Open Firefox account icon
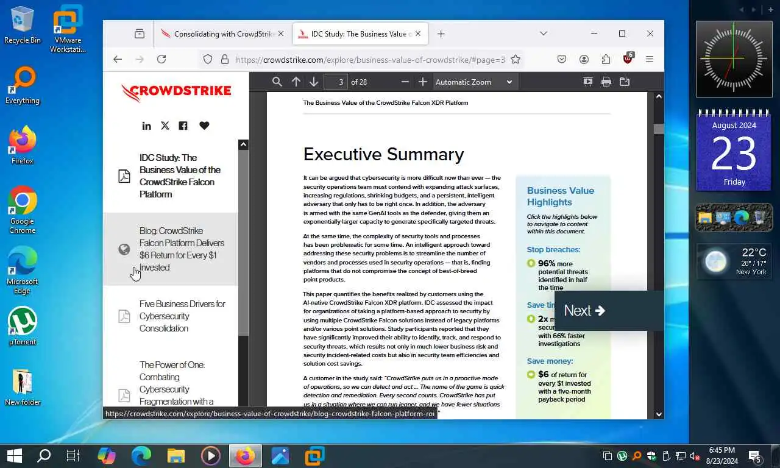The image size is (780, 468). (x=584, y=59)
